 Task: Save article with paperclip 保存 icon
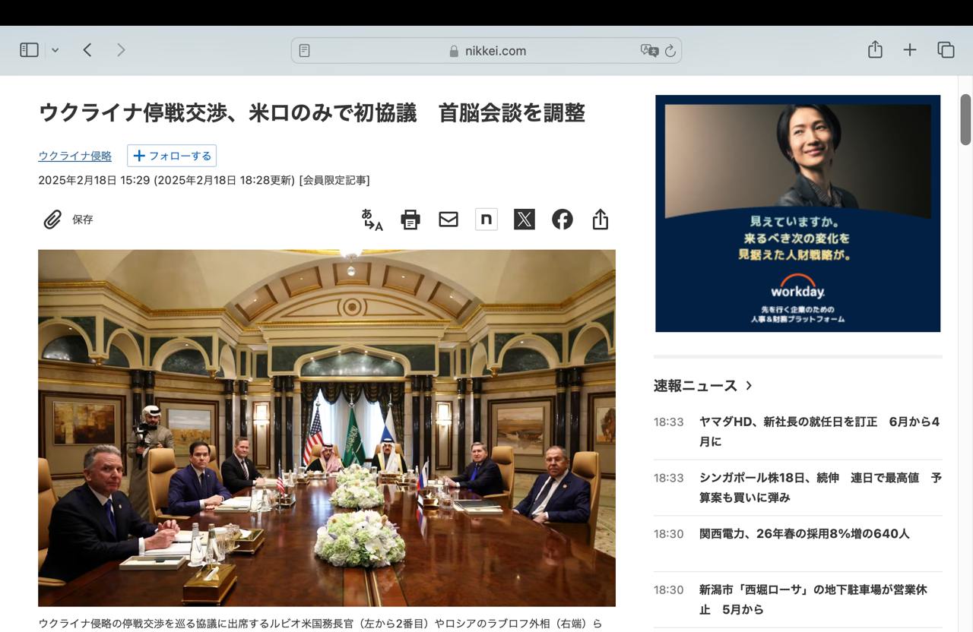[x=67, y=220]
